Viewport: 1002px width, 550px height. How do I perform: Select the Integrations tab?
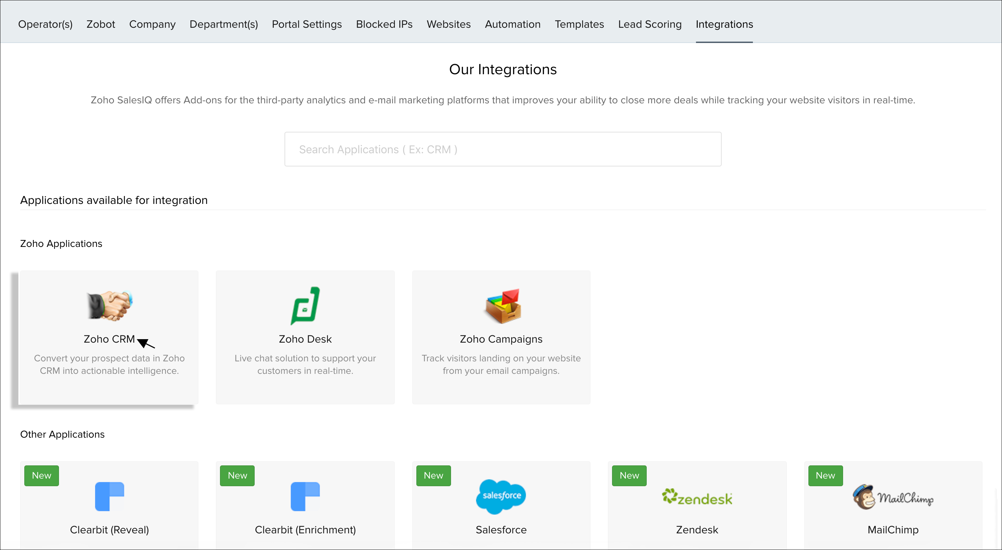(x=724, y=24)
